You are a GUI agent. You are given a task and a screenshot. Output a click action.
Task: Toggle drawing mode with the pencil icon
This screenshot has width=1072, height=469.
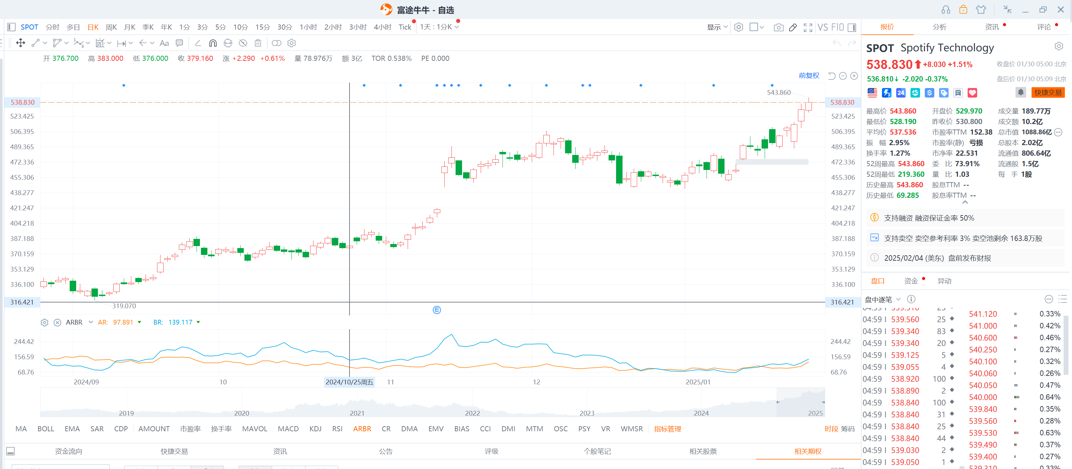coord(793,27)
